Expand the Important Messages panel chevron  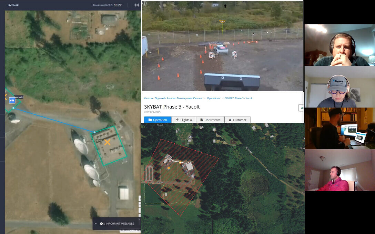(96, 224)
